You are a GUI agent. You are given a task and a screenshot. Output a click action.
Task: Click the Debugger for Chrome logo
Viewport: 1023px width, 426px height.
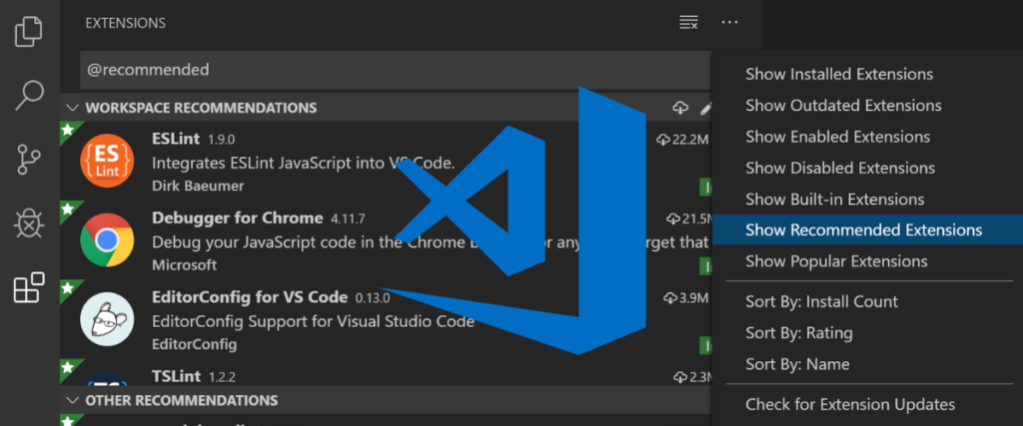(107, 239)
